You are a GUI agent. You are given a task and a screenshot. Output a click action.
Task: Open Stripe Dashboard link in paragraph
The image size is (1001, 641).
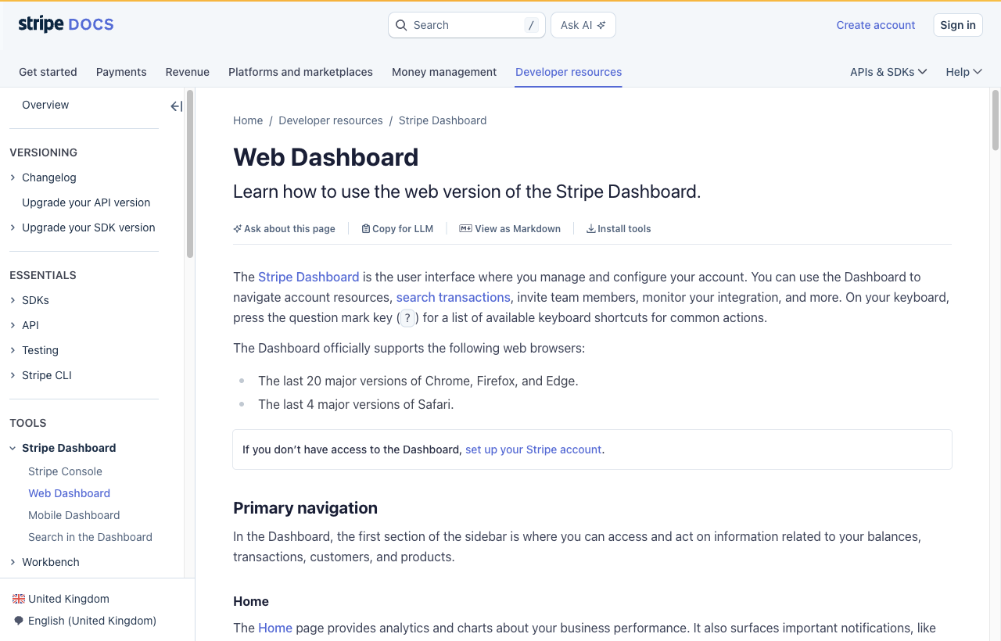(309, 277)
